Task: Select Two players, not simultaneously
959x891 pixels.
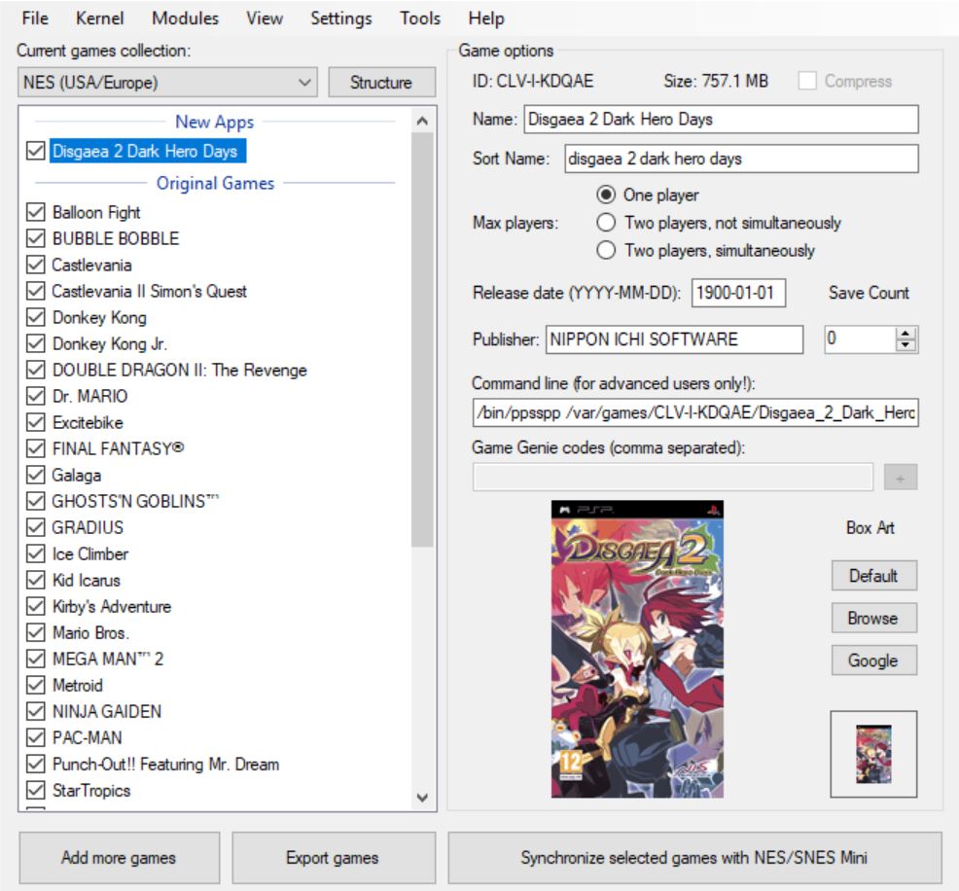Action: click(x=606, y=223)
